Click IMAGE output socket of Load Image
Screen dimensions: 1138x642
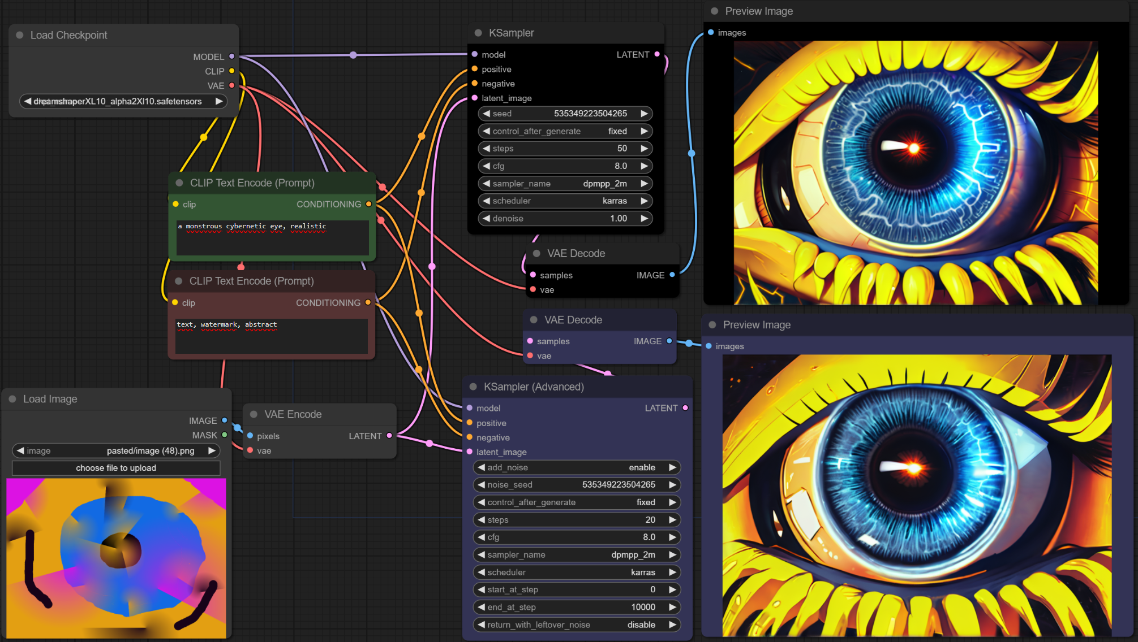point(225,420)
